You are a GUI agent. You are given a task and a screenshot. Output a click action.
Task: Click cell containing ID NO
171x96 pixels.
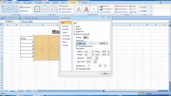27,38
